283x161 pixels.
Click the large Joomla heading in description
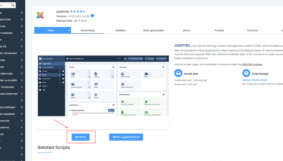(x=182, y=45)
